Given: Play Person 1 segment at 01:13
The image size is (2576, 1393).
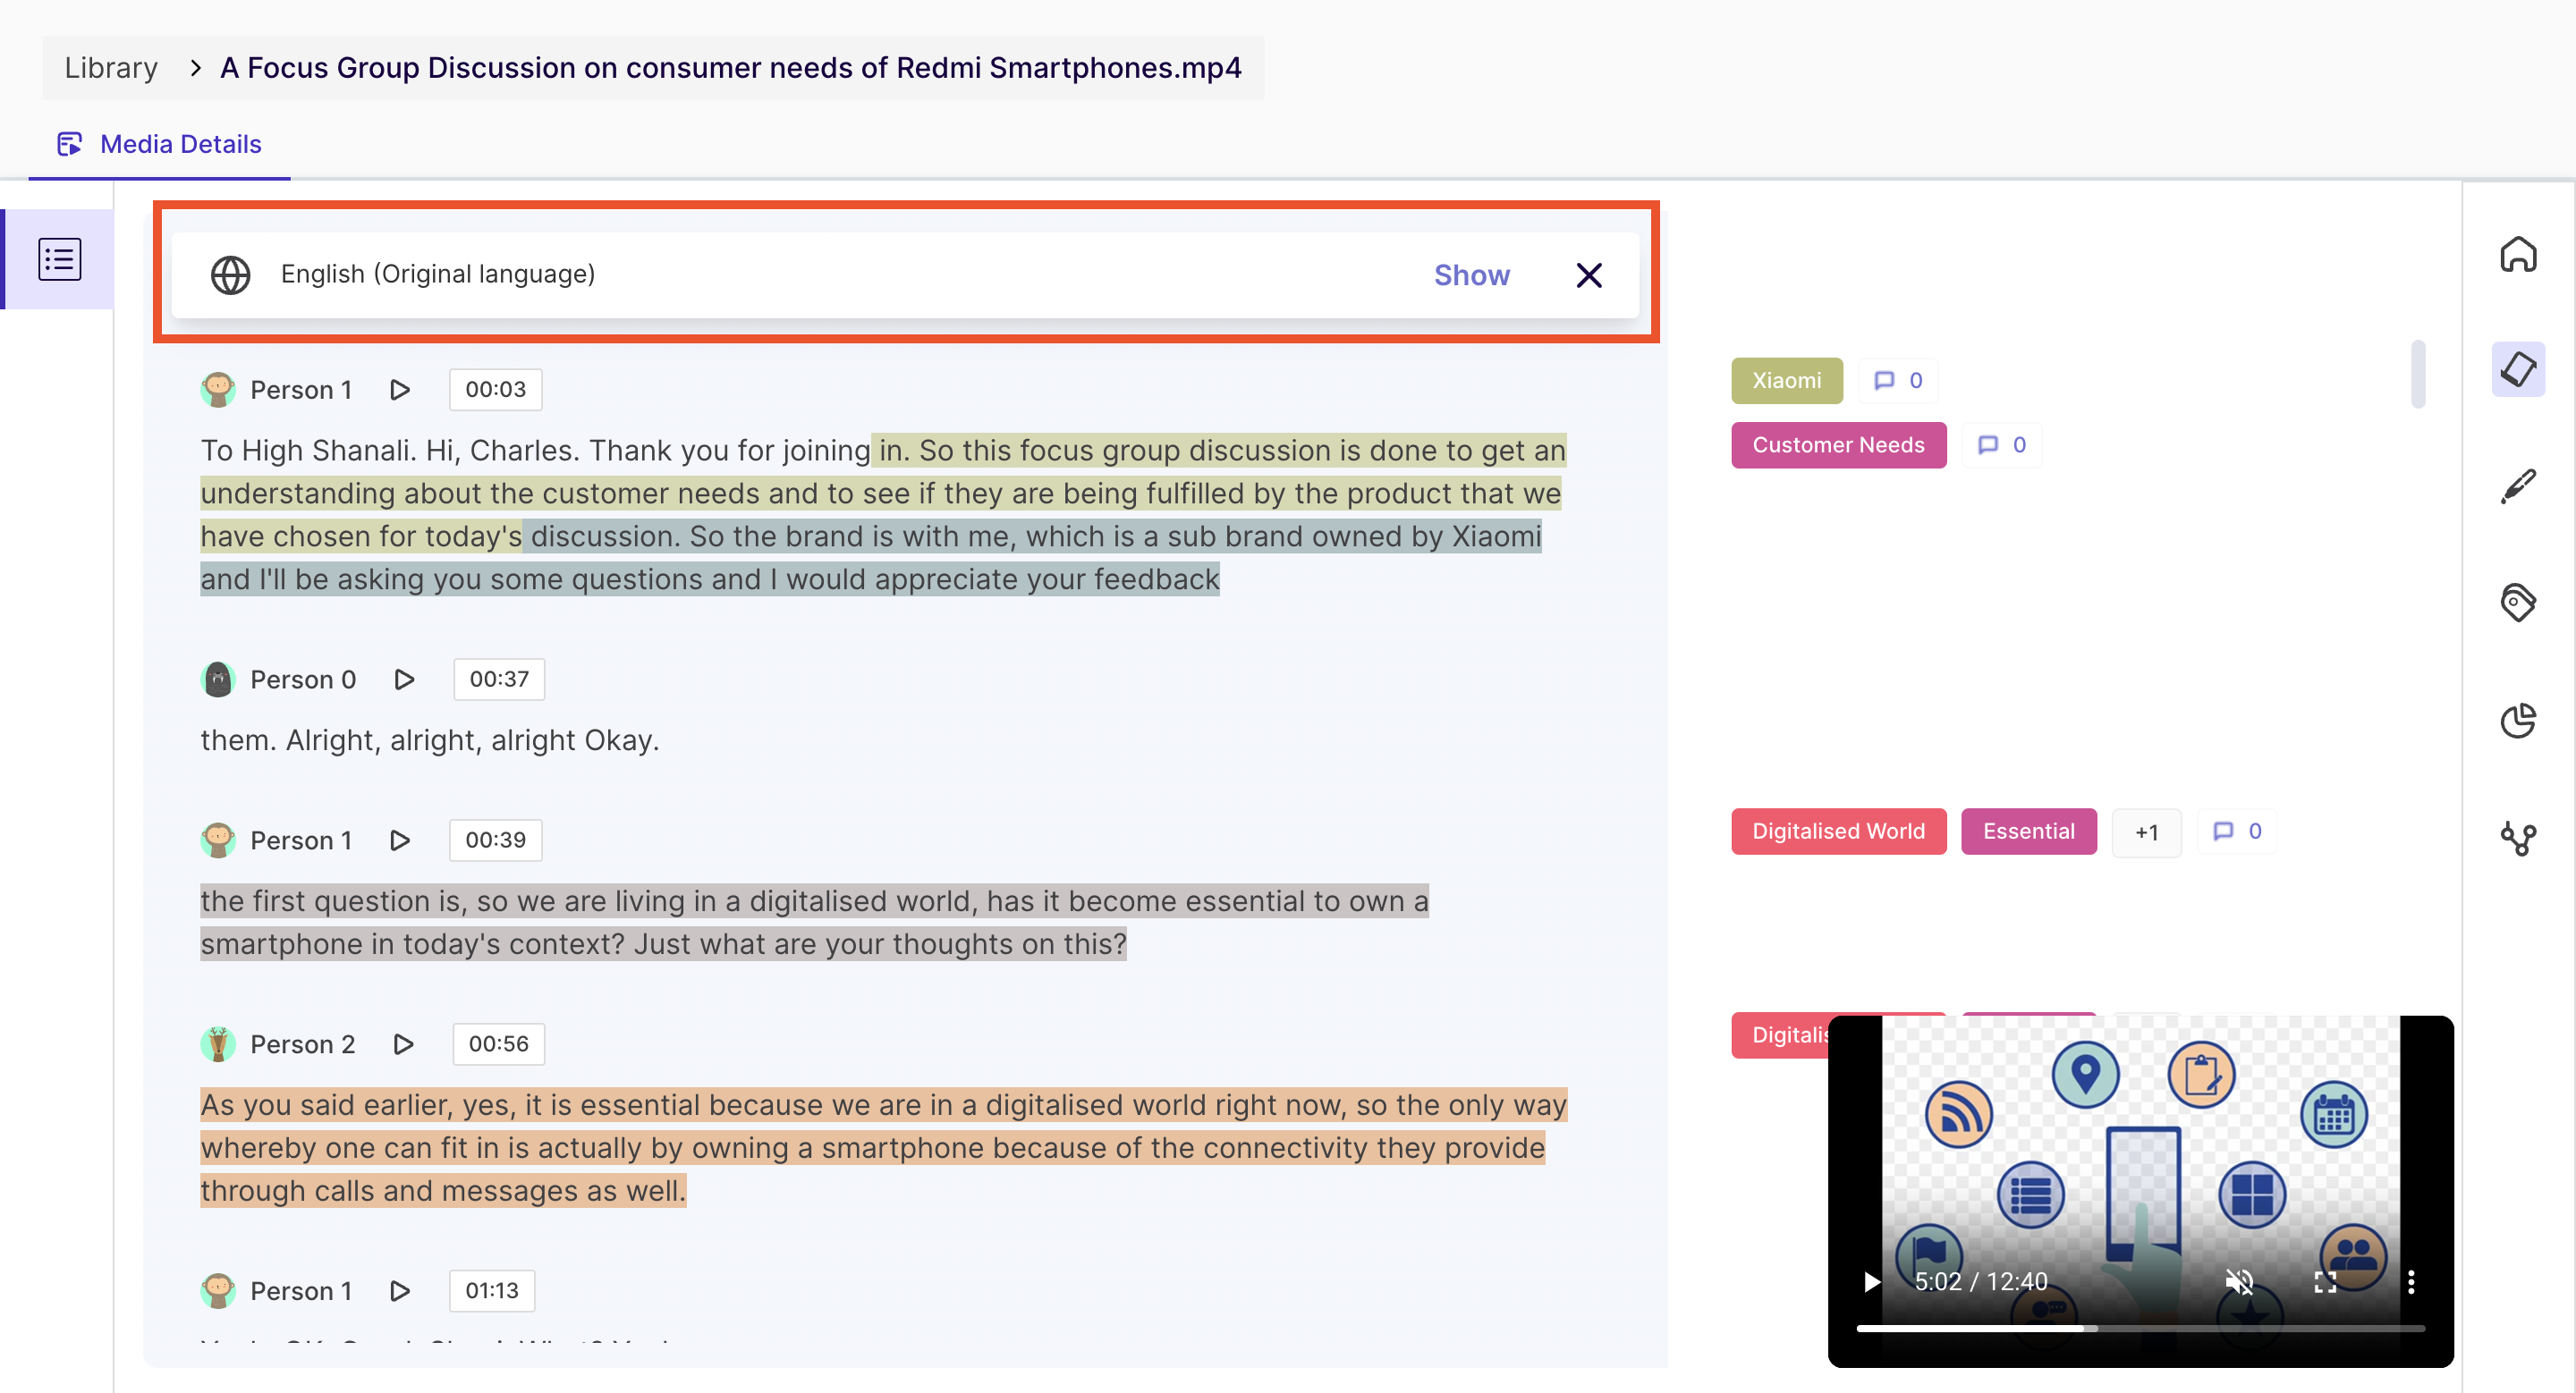Looking at the screenshot, I should (x=400, y=1291).
